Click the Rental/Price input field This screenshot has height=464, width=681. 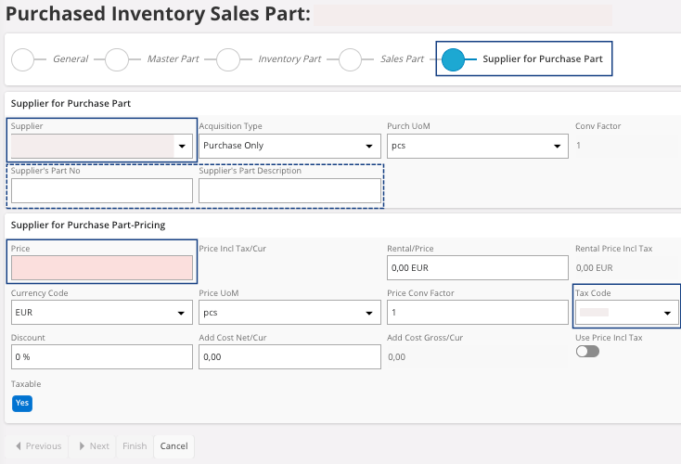coord(477,268)
